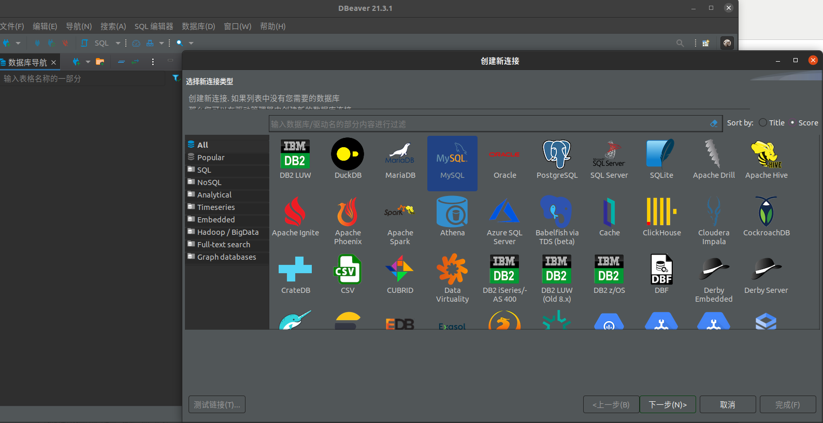823x423 pixels.
Task: Select the DB2 LUW database driver
Action: pyautogui.click(x=295, y=160)
